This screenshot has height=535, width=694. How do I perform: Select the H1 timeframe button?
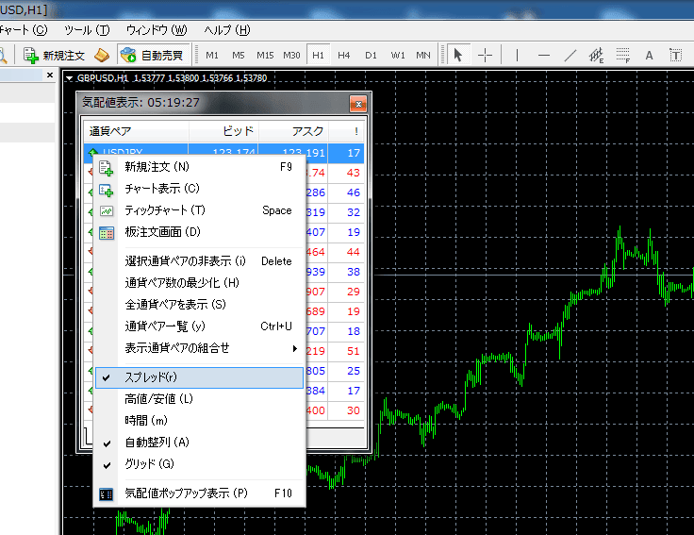pyautogui.click(x=318, y=56)
